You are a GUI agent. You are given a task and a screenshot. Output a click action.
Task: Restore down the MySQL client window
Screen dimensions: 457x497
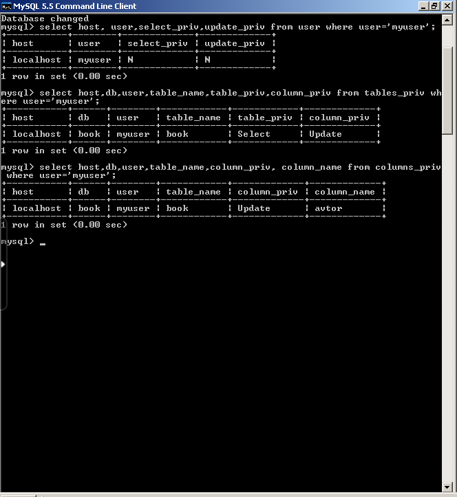(x=435, y=6)
